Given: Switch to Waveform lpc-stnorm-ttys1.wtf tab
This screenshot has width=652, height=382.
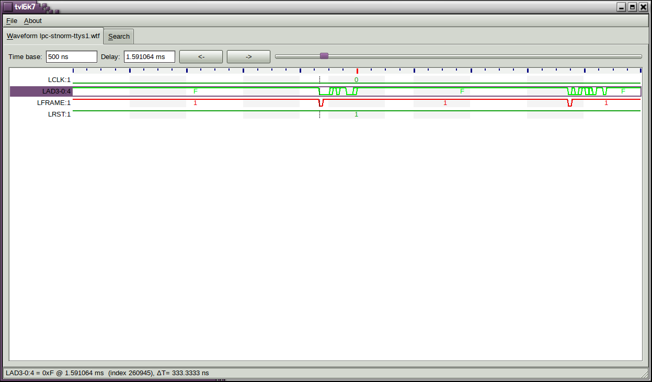Looking at the screenshot, I should click(53, 36).
